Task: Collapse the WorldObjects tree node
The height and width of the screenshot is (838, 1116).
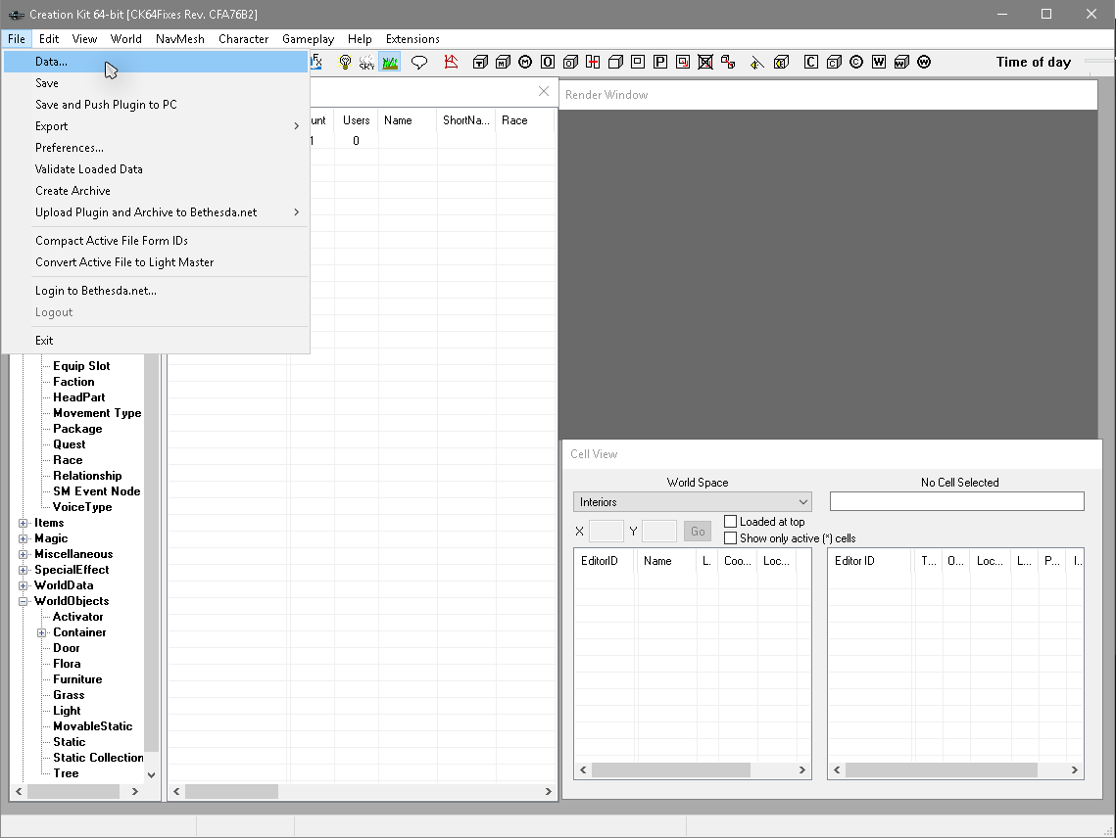Action: 24,601
